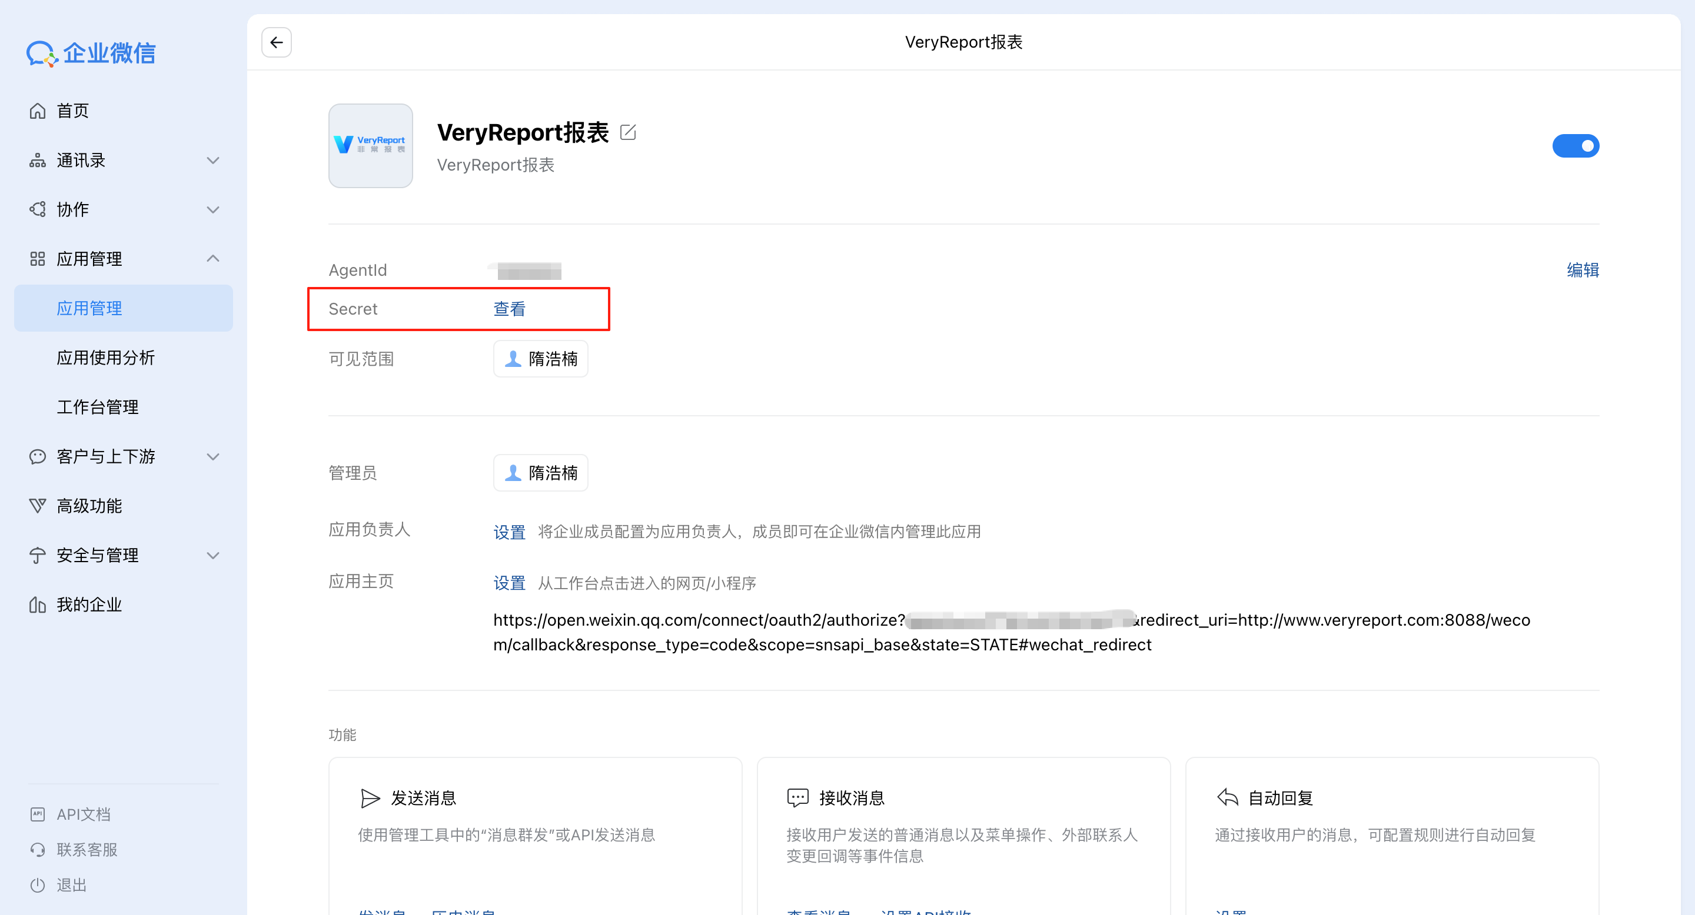The width and height of the screenshot is (1695, 915).
Task: Click the VeryReport报表 page header title
Action: [x=963, y=42]
